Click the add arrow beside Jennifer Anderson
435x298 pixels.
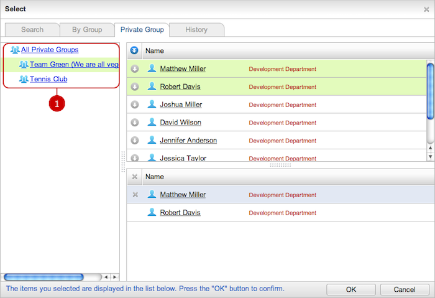[134, 141]
